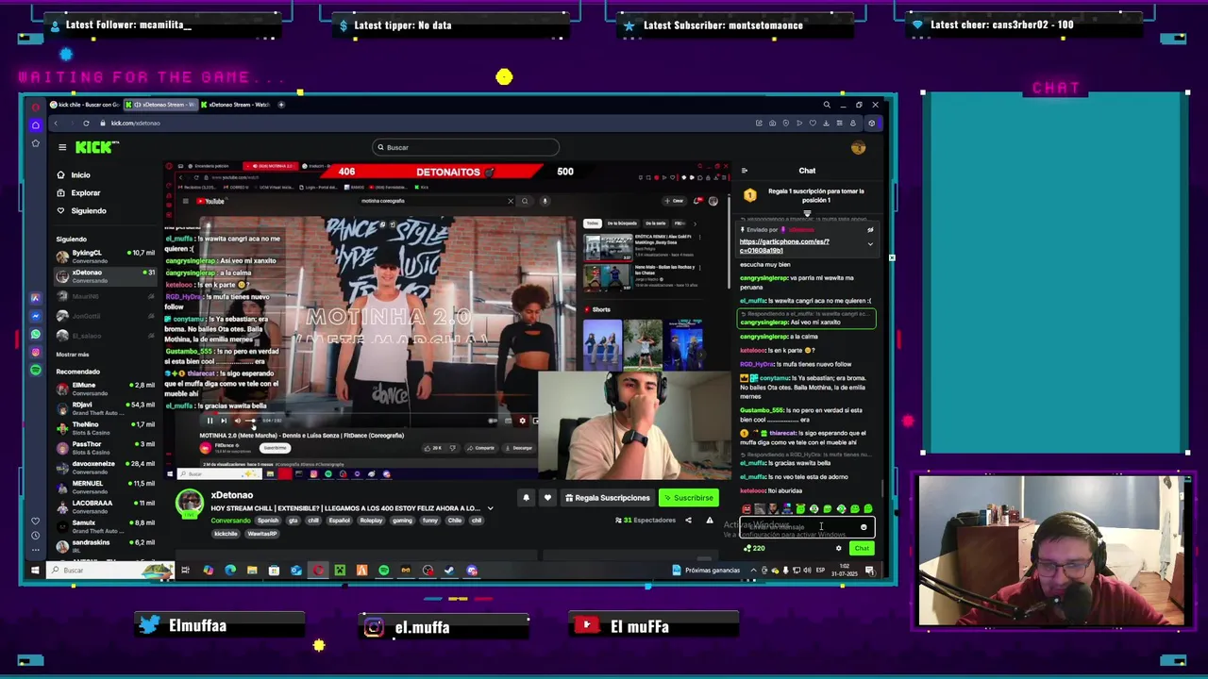Open PassThor recommended channel
Image resolution: width=1208 pixels, height=679 pixels.
pyautogui.click(x=104, y=447)
